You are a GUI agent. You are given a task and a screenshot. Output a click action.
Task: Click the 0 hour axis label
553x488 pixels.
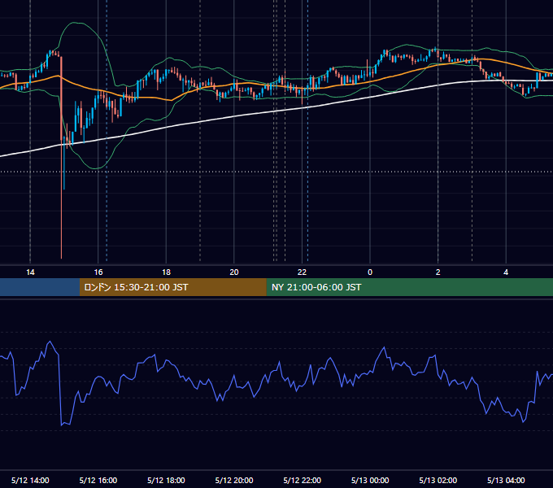[x=370, y=272]
